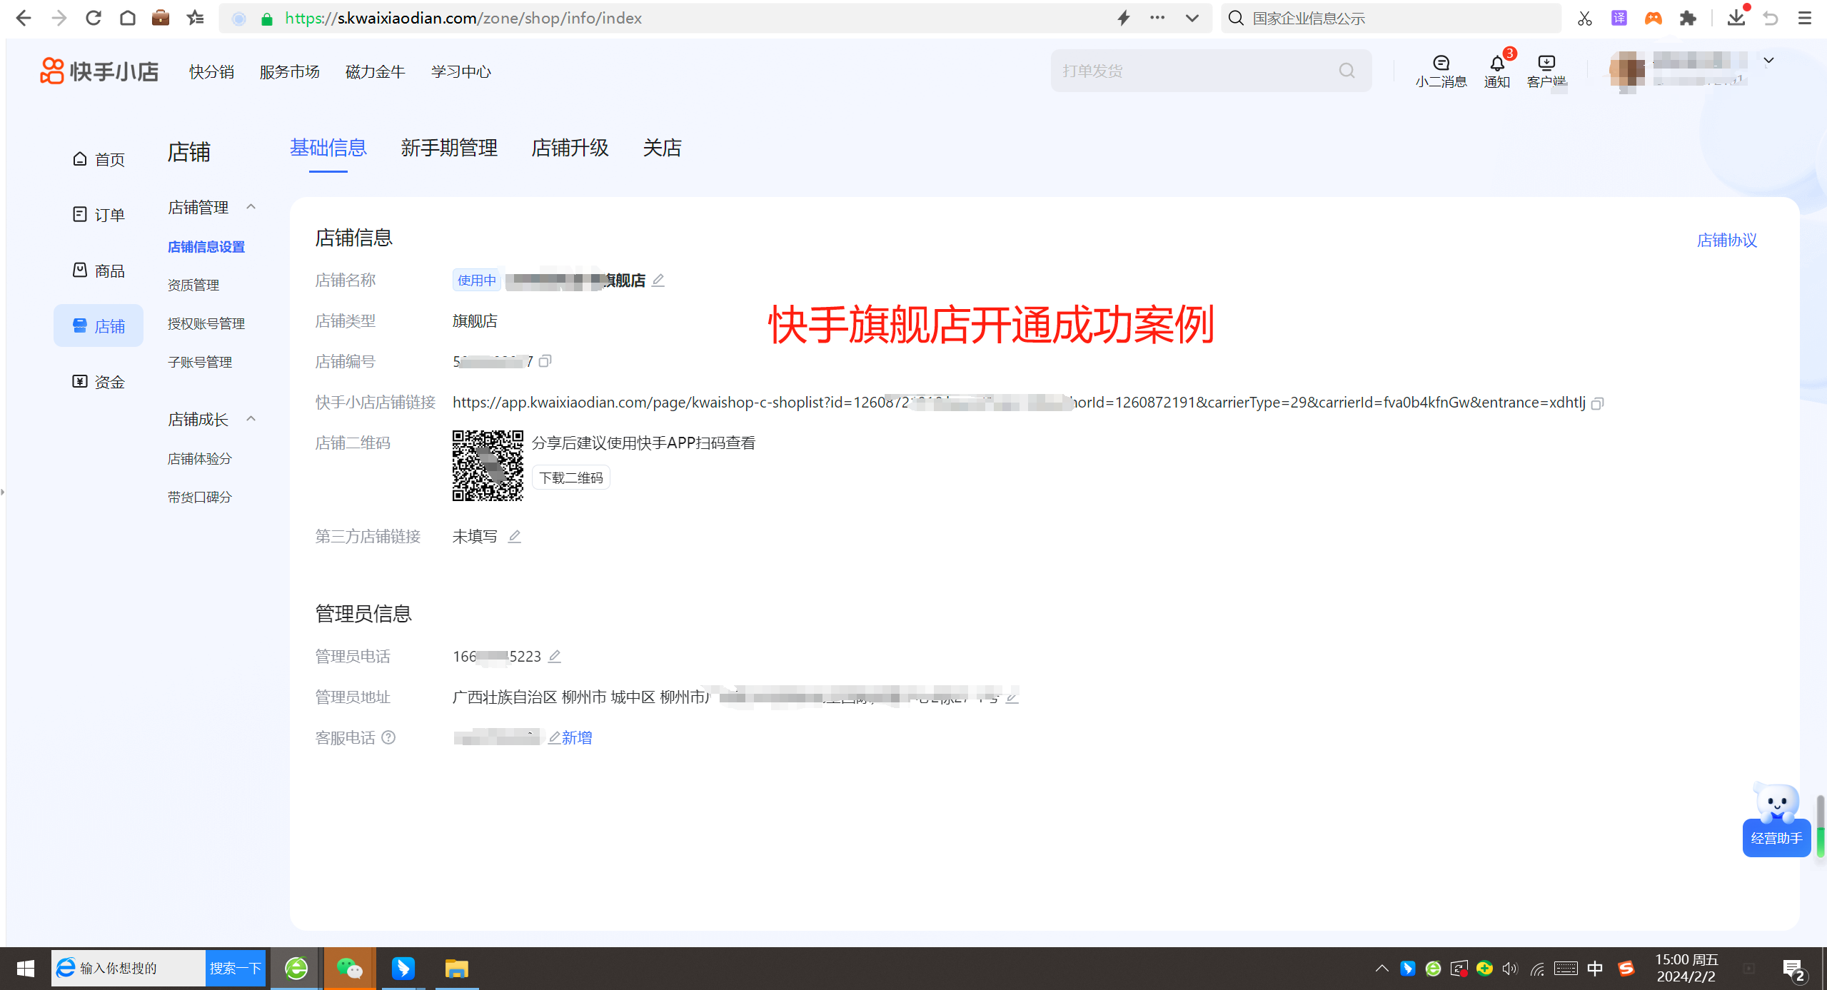The width and height of the screenshot is (1827, 990).
Task: Open the address bar three-dots menu
Action: tap(1157, 18)
